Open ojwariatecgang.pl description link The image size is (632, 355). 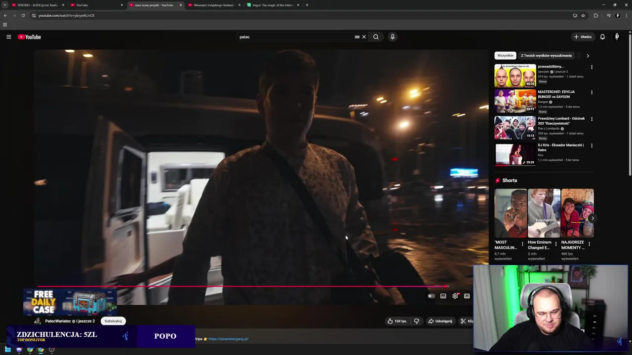tap(229, 339)
